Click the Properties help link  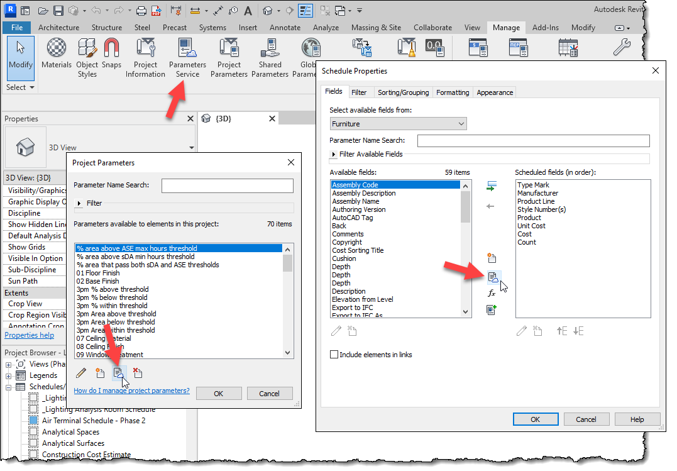point(30,335)
